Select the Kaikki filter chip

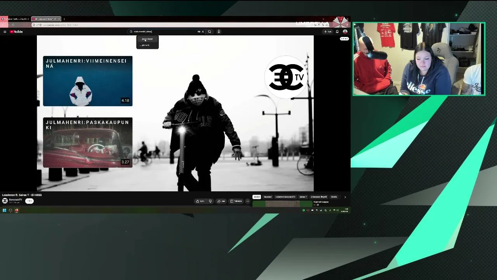pyautogui.click(x=257, y=197)
